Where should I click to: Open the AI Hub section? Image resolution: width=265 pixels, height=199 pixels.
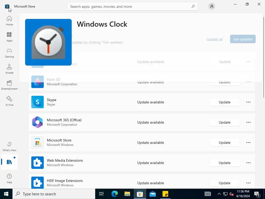(9, 101)
